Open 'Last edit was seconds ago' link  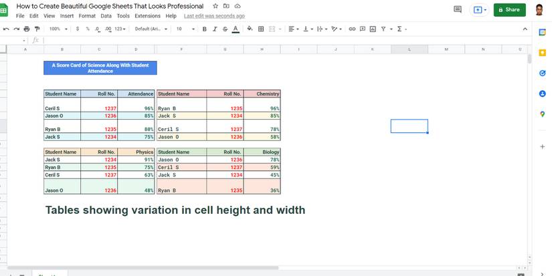[214, 16]
